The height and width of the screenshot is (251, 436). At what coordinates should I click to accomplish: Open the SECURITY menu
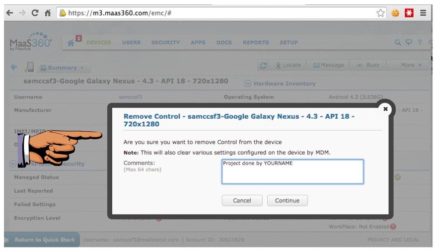coord(165,43)
